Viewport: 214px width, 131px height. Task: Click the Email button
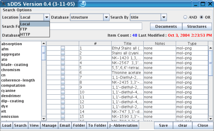click(65, 125)
